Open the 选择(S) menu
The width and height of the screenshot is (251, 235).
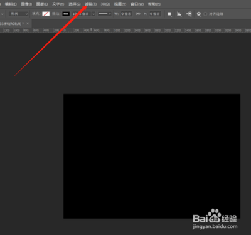click(x=75, y=4)
